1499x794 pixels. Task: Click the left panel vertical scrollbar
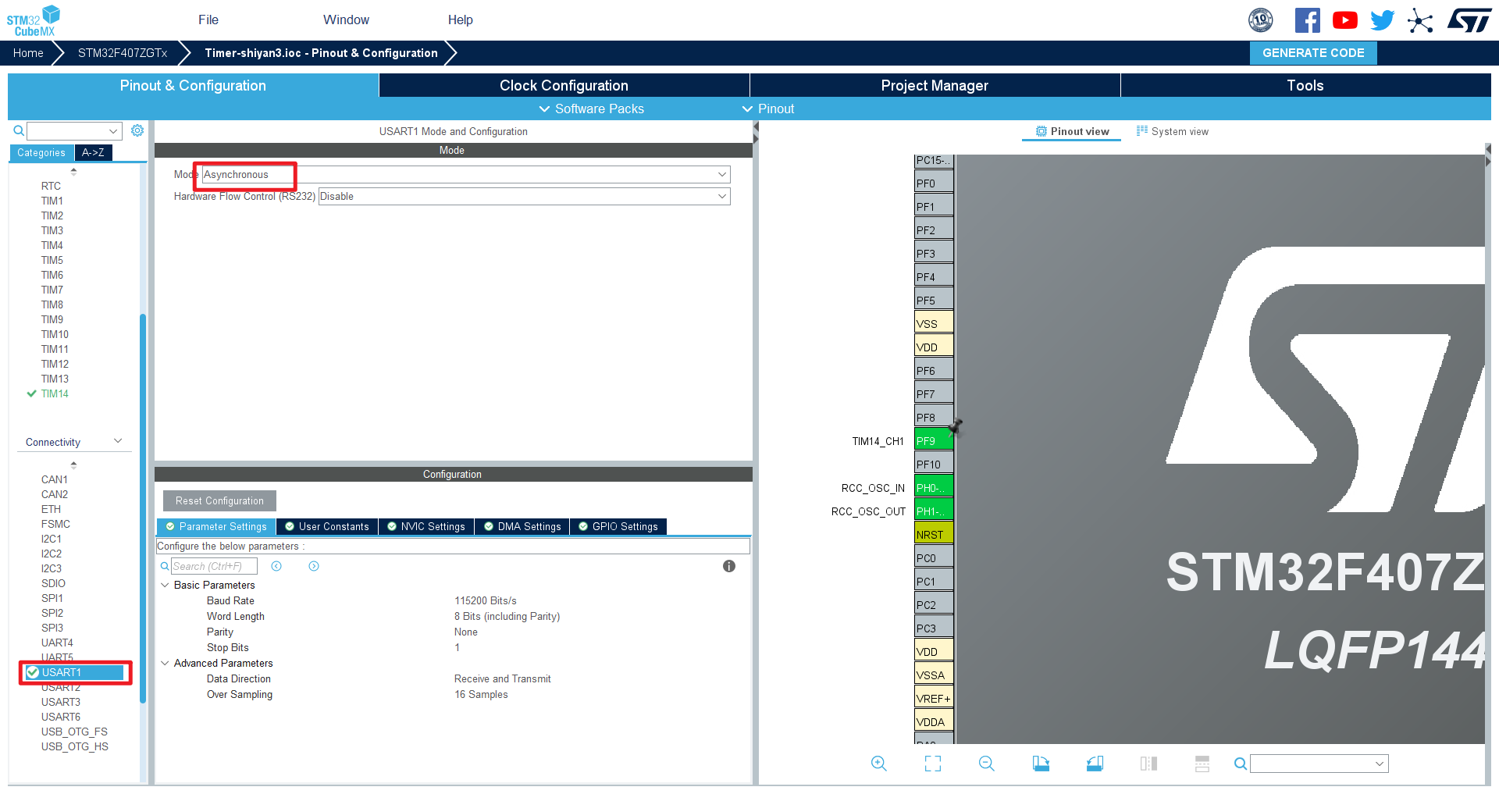tap(143, 507)
